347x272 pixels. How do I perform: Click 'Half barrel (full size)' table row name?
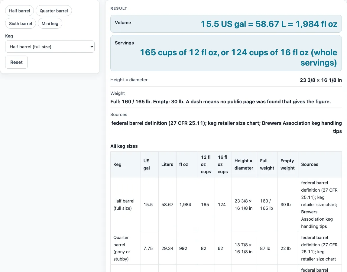pos(125,205)
